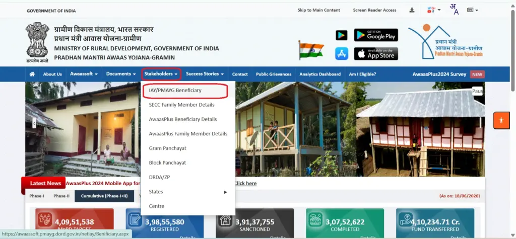Click the PMAY-G scheme logo

pos(445,41)
